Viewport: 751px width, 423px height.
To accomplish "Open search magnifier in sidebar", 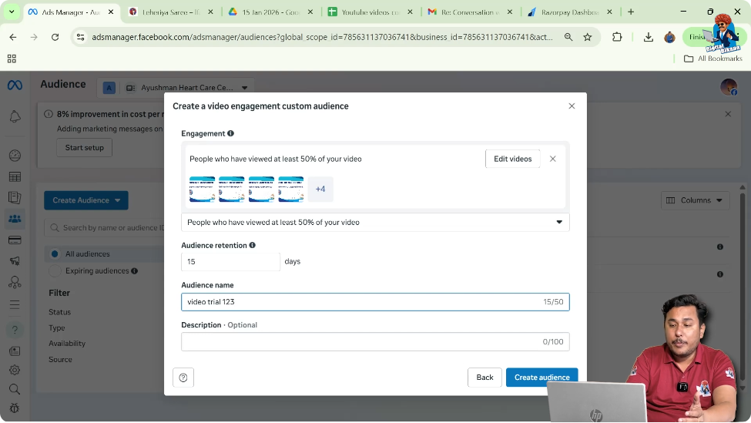I will coord(15,389).
